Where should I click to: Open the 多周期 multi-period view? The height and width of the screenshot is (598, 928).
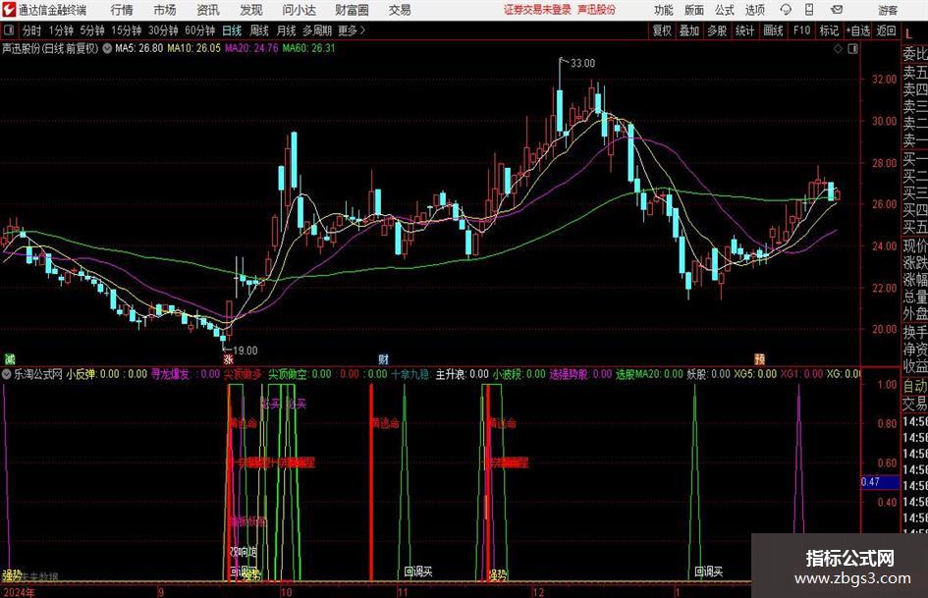coord(317,30)
